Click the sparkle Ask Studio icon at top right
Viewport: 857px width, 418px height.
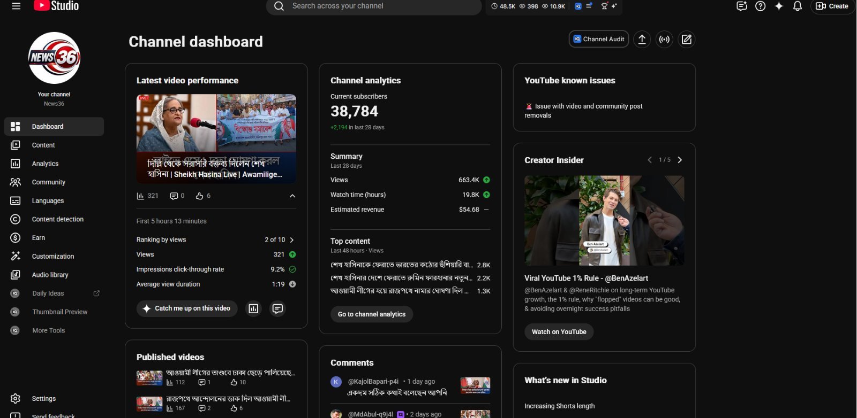pos(779,6)
